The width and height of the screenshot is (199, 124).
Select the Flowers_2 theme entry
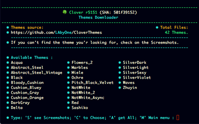[82, 63]
